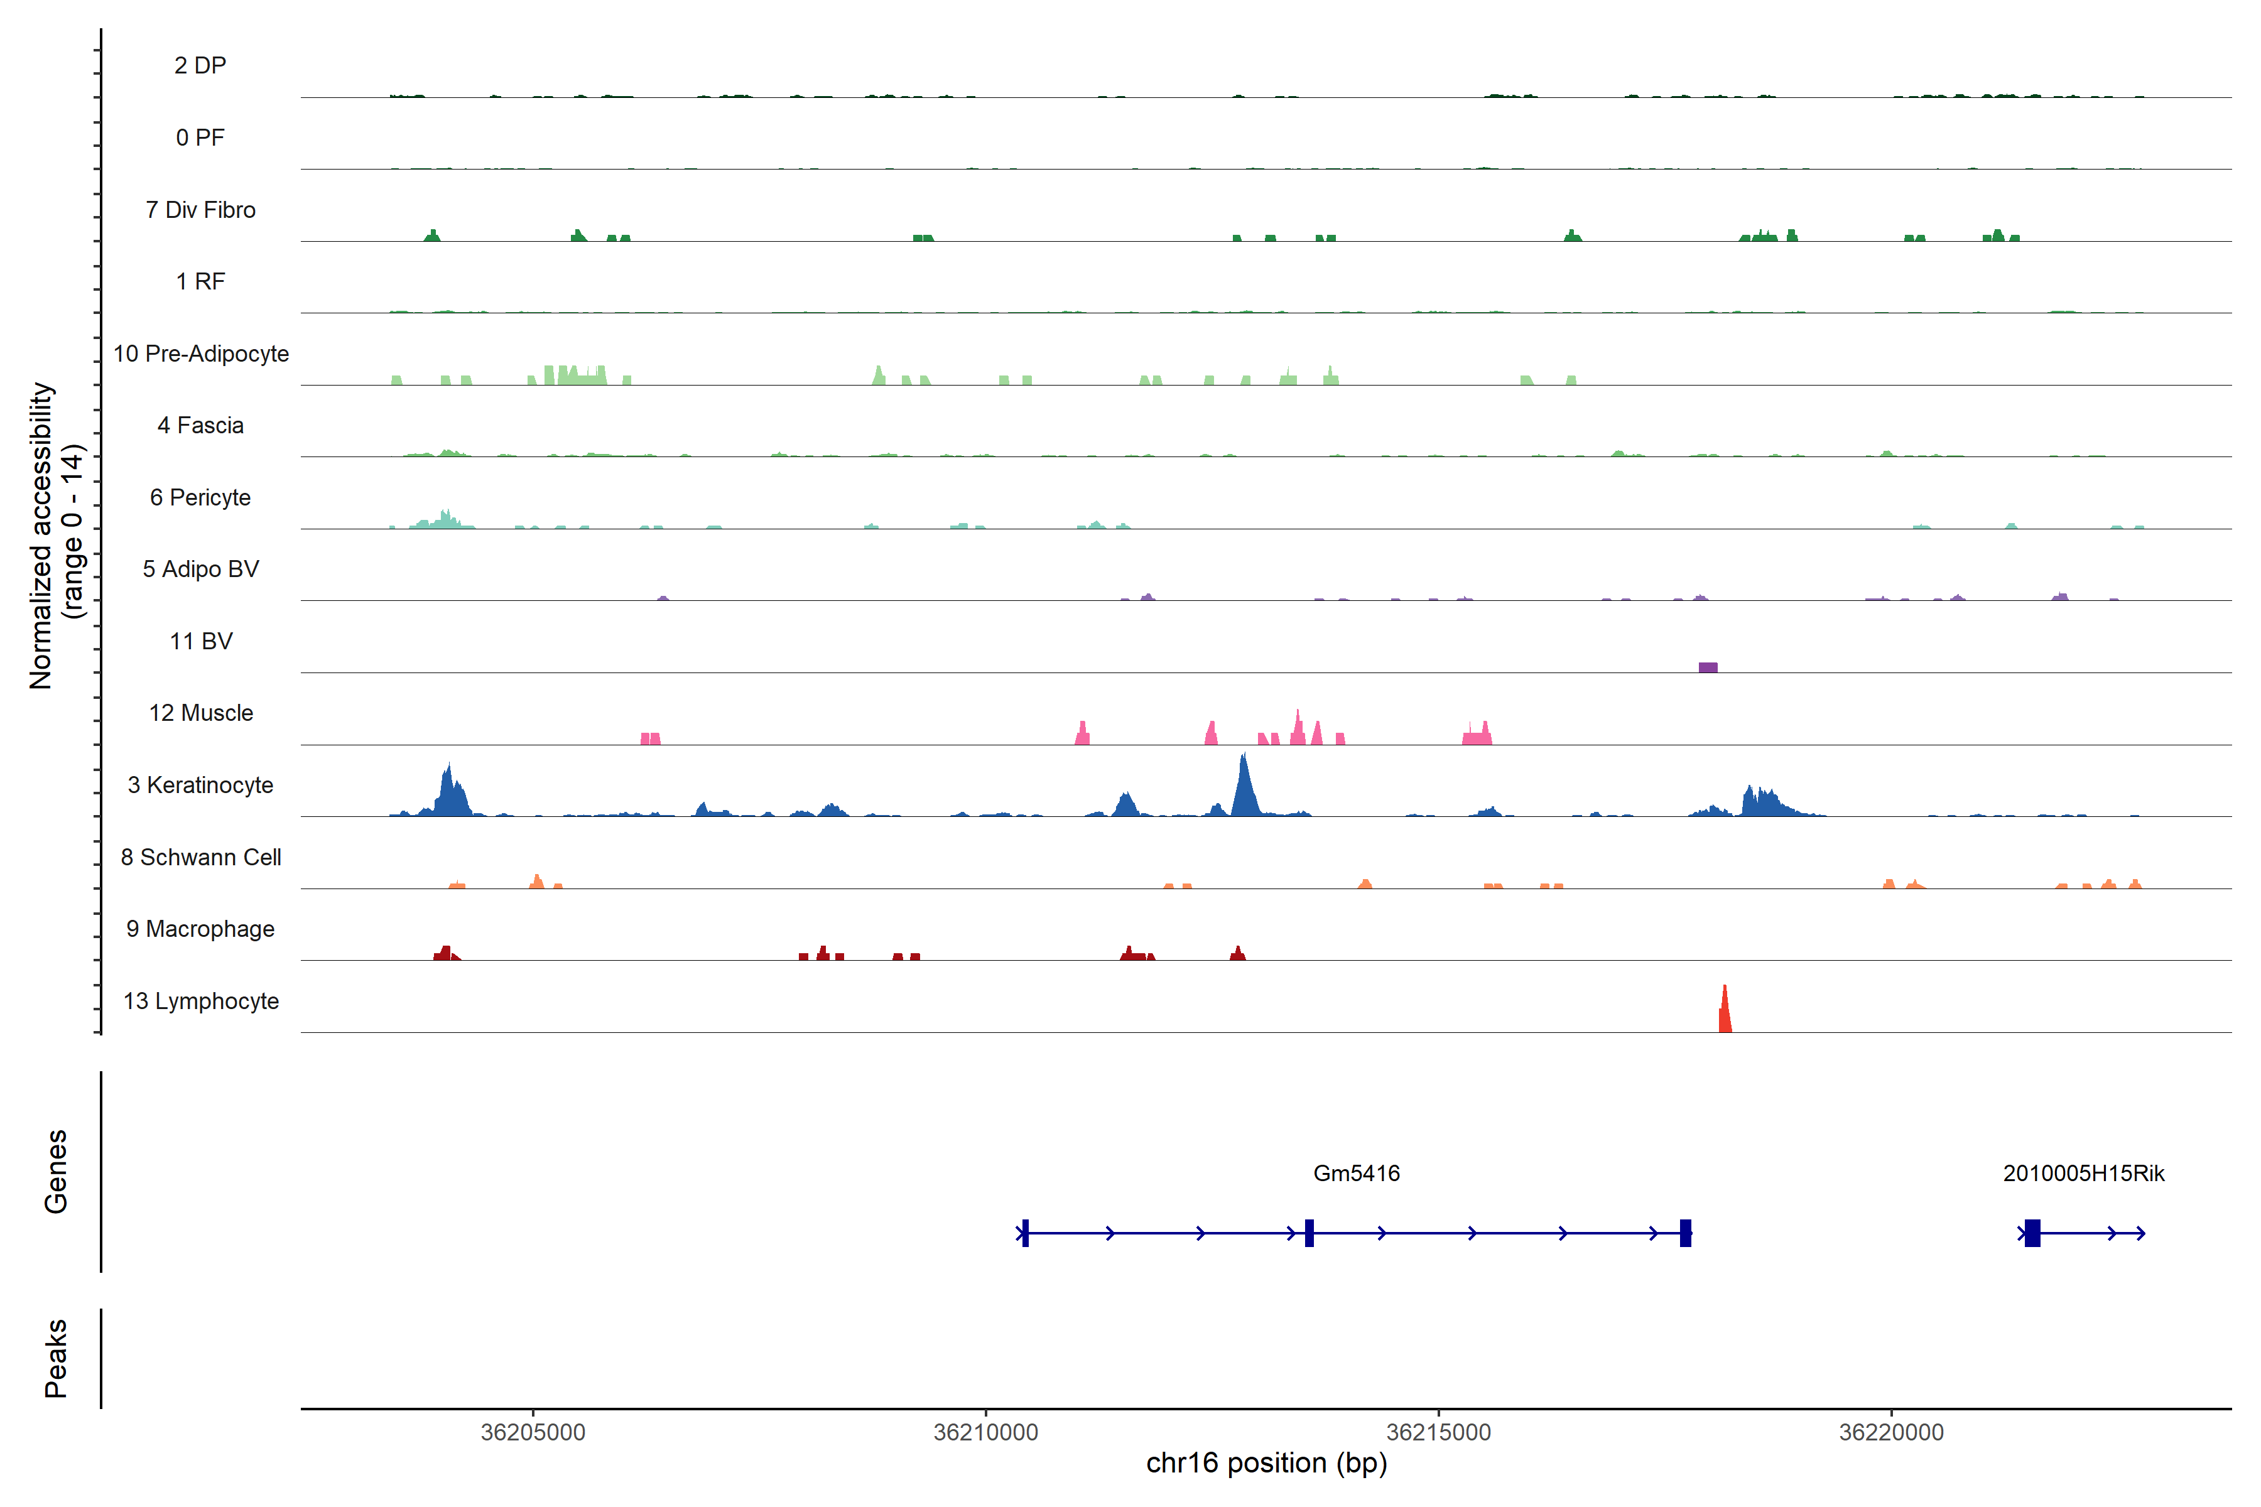Click the red 13 Lymphocyte peak
This screenshot has height=1507, width=2261.
tap(1725, 1014)
